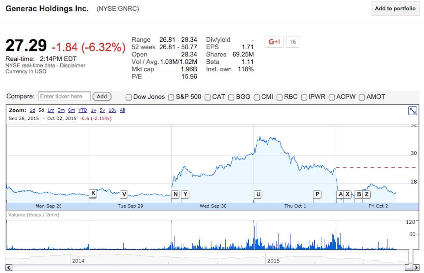The height and width of the screenshot is (273, 424).
Task: Set zoom to 10y
Action: click(113, 110)
